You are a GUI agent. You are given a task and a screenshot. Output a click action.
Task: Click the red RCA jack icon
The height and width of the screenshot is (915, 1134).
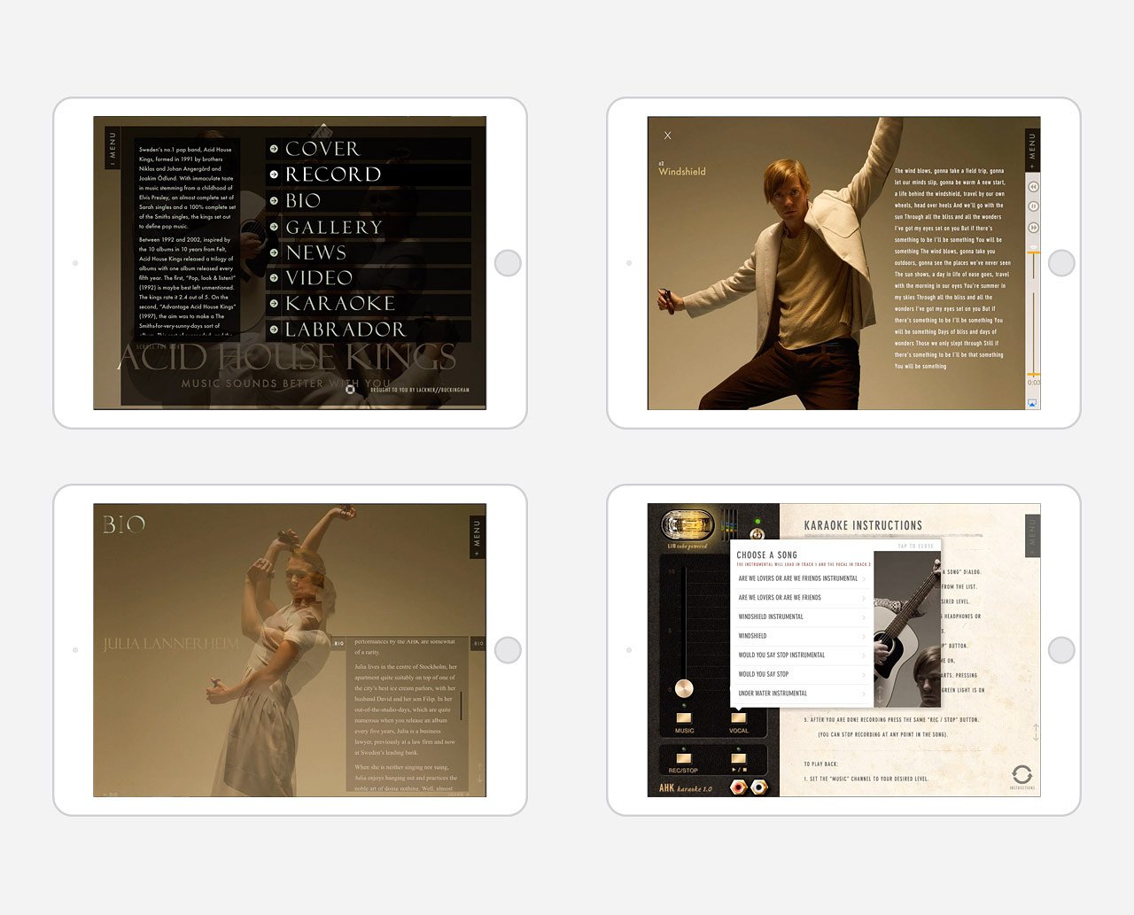[738, 787]
